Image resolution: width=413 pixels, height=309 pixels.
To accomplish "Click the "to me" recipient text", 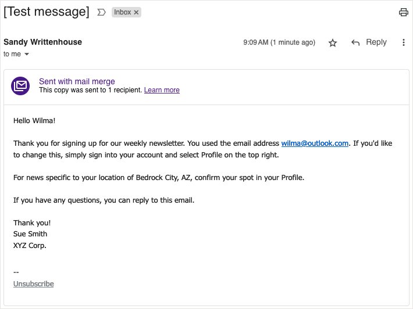I will click(x=12, y=54).
